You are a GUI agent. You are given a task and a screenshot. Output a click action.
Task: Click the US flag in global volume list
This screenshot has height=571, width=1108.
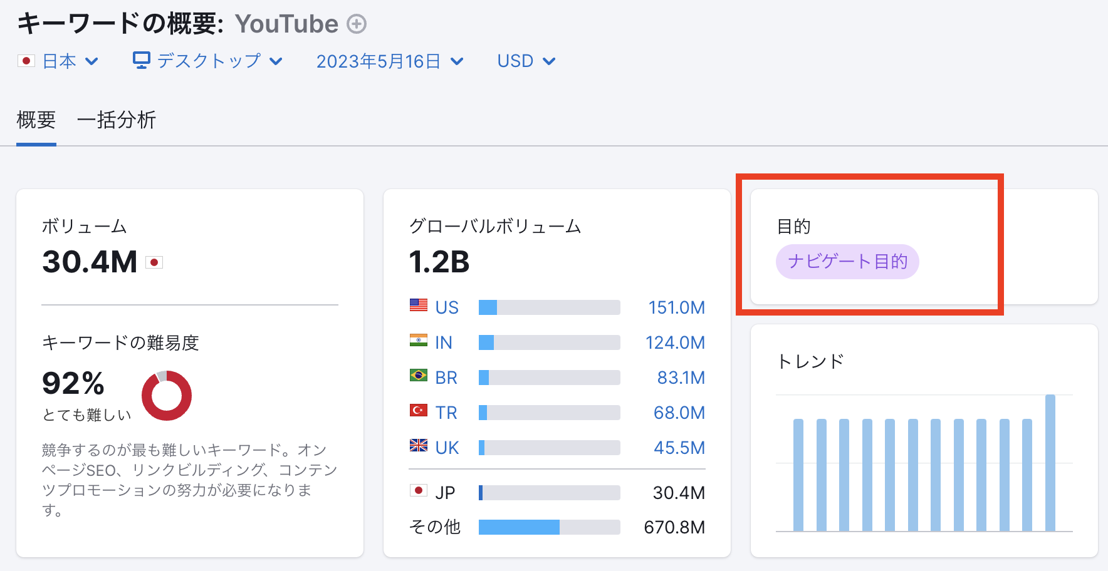(x=417, y=307)
